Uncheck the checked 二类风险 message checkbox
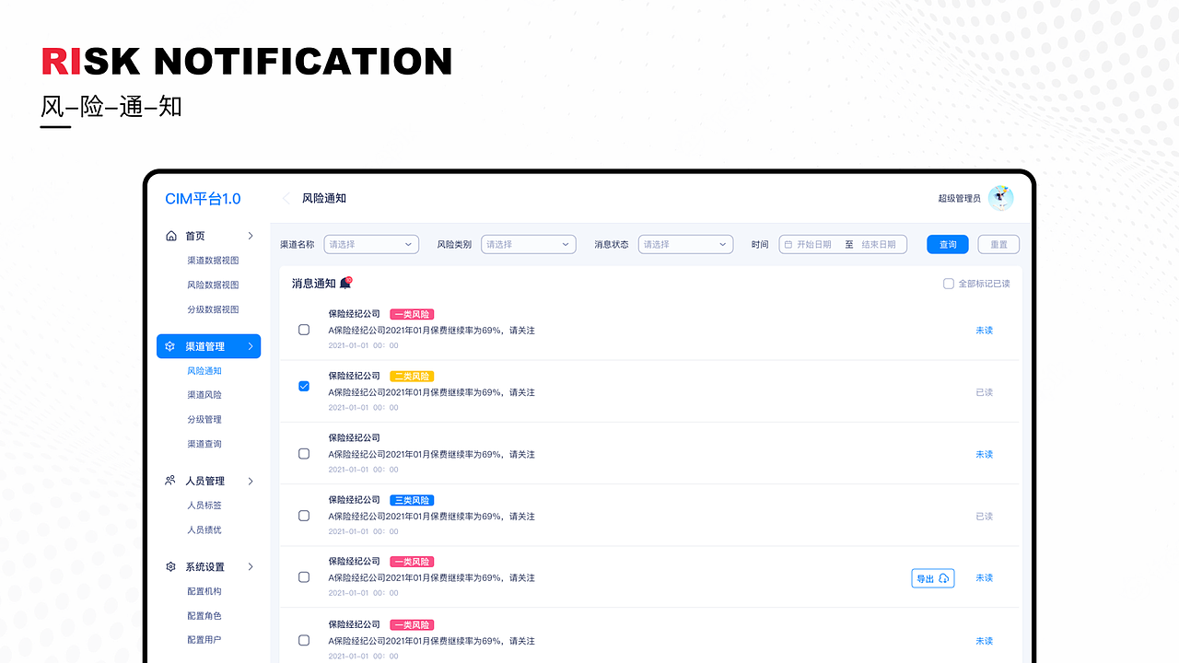This screenshot has height=663, width=1179. click(304, 386)
